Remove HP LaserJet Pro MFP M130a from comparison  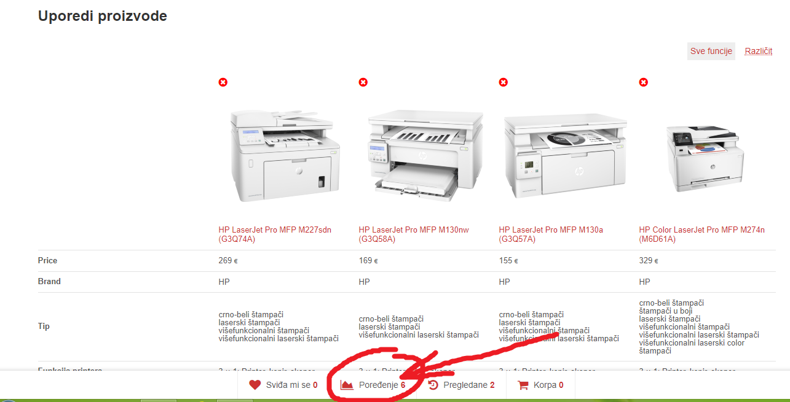503,82
